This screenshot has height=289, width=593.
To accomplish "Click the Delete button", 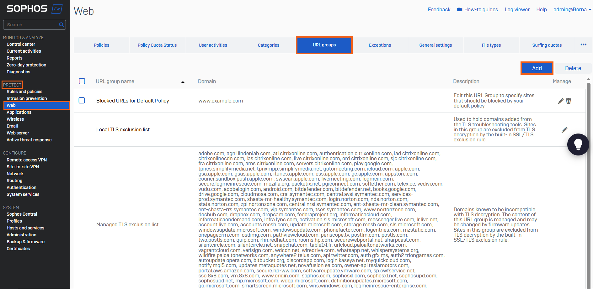I will pos(573,68).
